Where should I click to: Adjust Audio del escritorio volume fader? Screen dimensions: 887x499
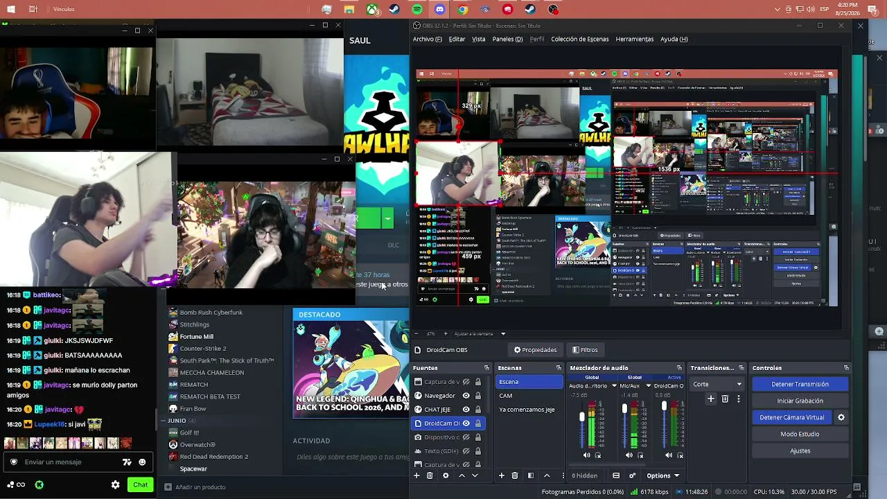click(x=582, y=417)
